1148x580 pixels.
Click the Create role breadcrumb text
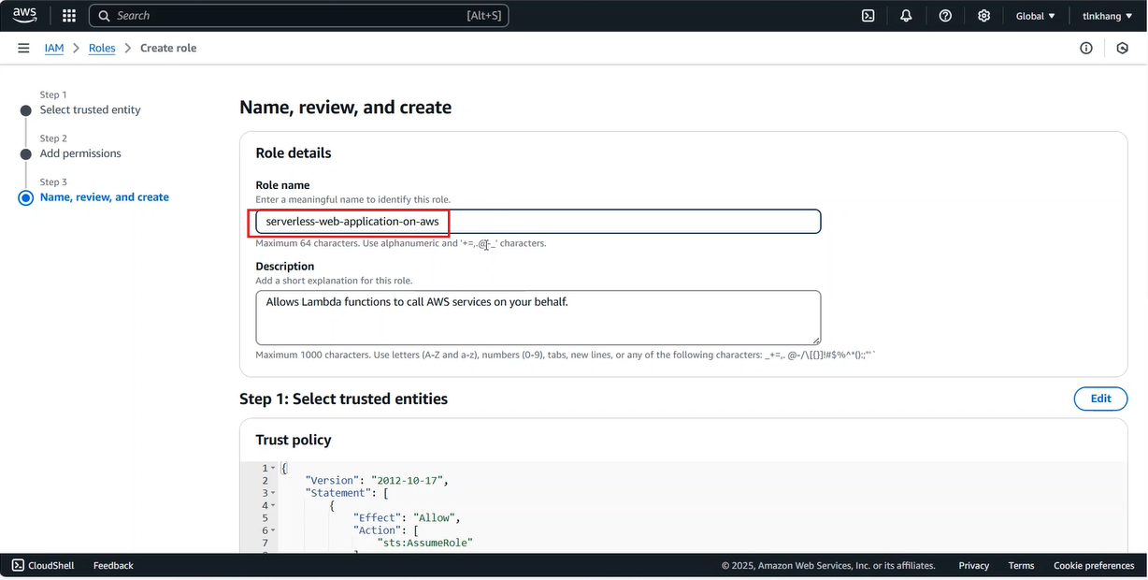168,48
